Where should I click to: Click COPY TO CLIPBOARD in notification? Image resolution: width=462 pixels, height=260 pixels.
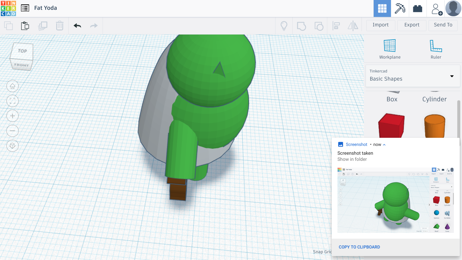click(x=359, y=247)
